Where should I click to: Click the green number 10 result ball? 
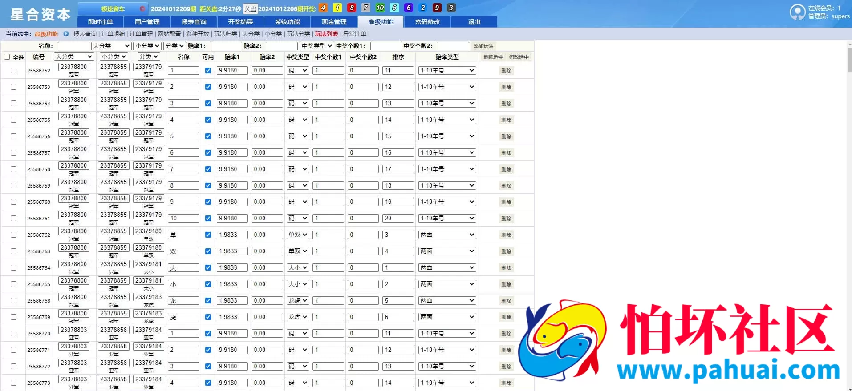click(x=380, y=8)
